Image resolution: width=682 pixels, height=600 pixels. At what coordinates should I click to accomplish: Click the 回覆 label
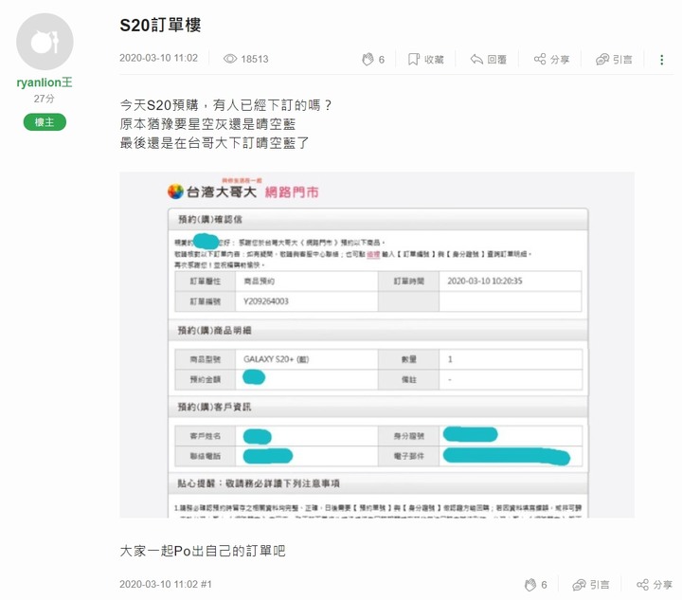(496, 60)
